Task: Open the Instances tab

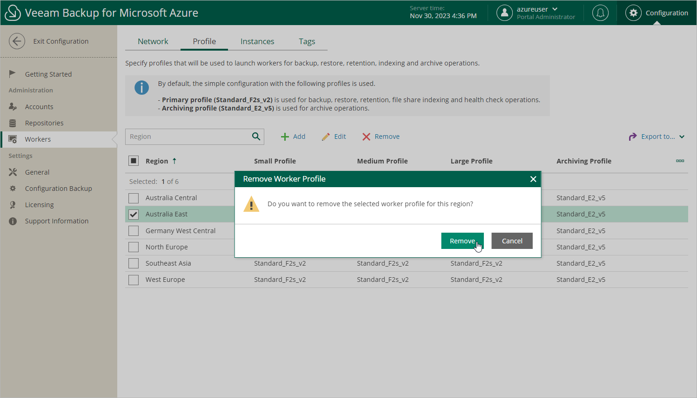Action: pyautogui.click(x=257, y=41)
